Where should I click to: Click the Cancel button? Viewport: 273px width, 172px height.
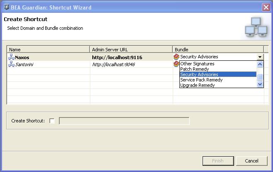pos(251,161)
